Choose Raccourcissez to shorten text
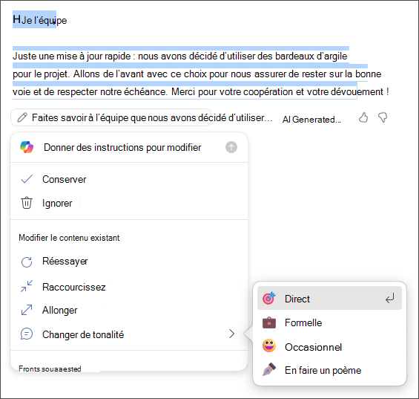Viewport: 419px width, 399px height. 129,287
